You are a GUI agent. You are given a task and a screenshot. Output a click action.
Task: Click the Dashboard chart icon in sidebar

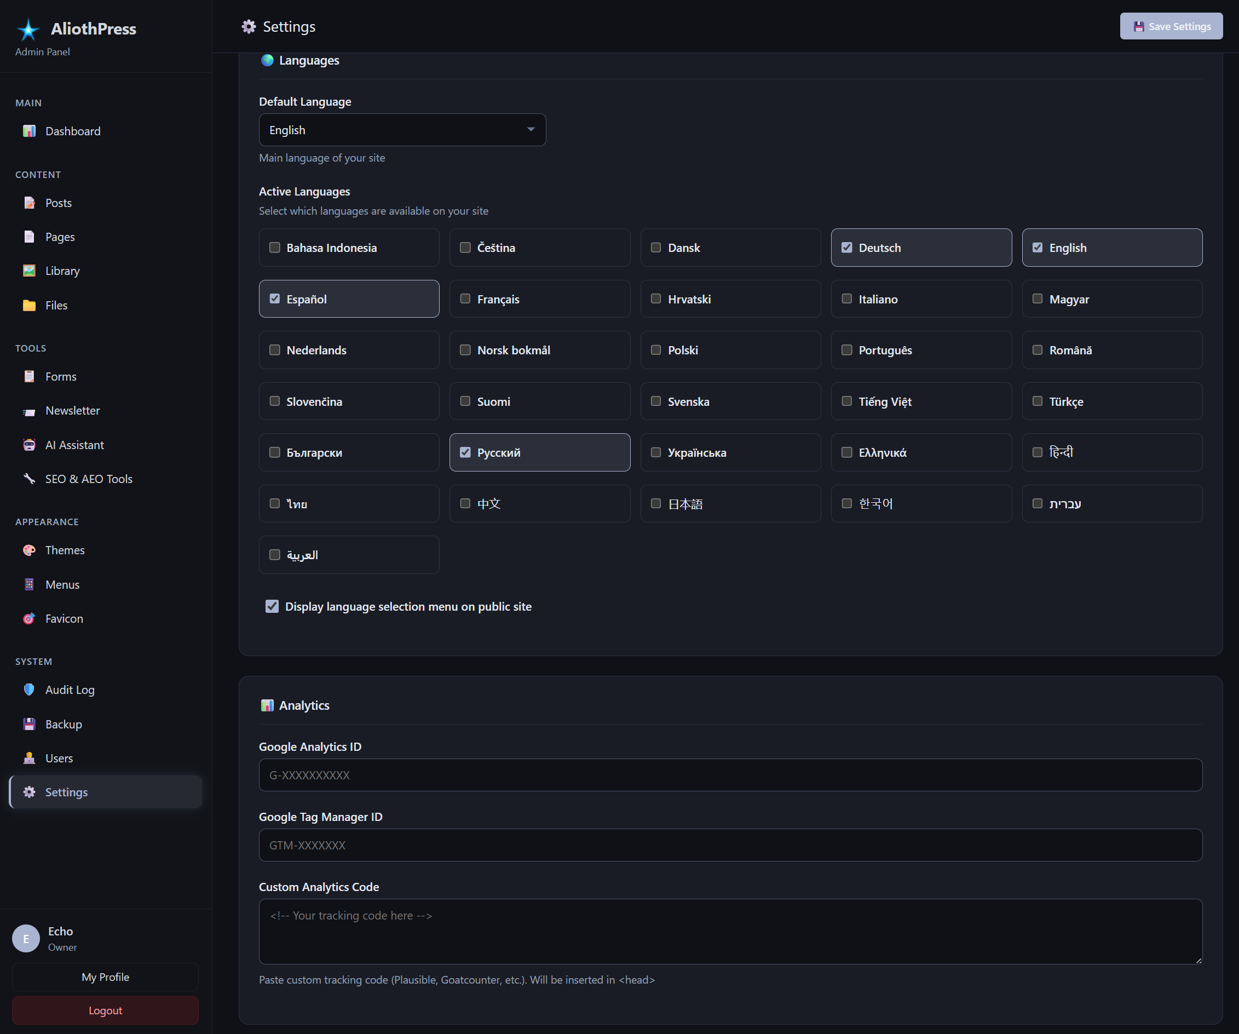[29, 131]
